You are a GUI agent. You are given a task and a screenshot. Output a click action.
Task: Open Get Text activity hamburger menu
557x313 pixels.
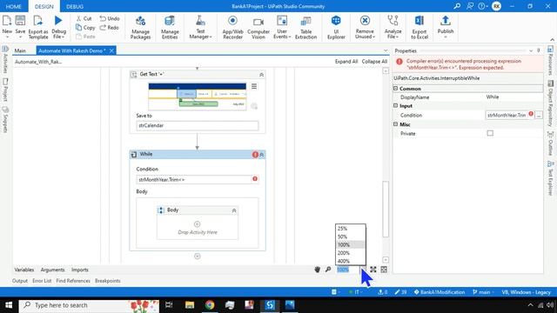[254, 86]
